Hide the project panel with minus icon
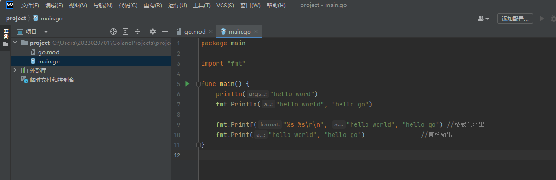The image size is (556, 180). pos(164,32)
